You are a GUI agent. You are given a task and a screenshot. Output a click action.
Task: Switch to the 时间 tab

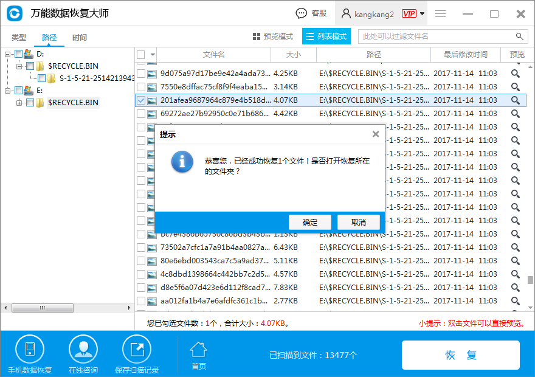80,38
